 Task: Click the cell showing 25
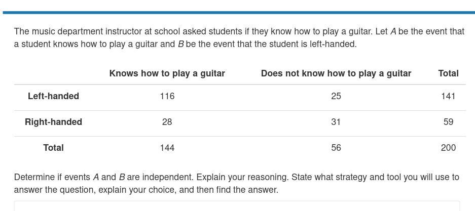(336, 96)
